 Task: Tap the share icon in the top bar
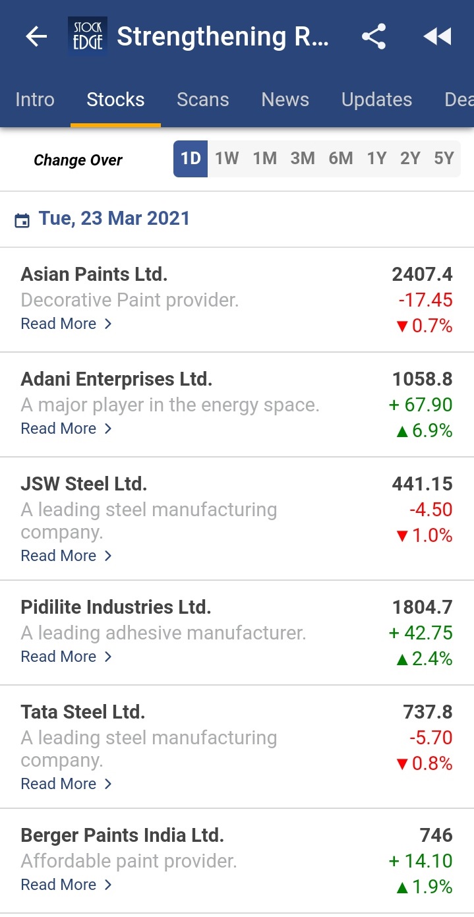pyautogui.click(x=373, y=36)
